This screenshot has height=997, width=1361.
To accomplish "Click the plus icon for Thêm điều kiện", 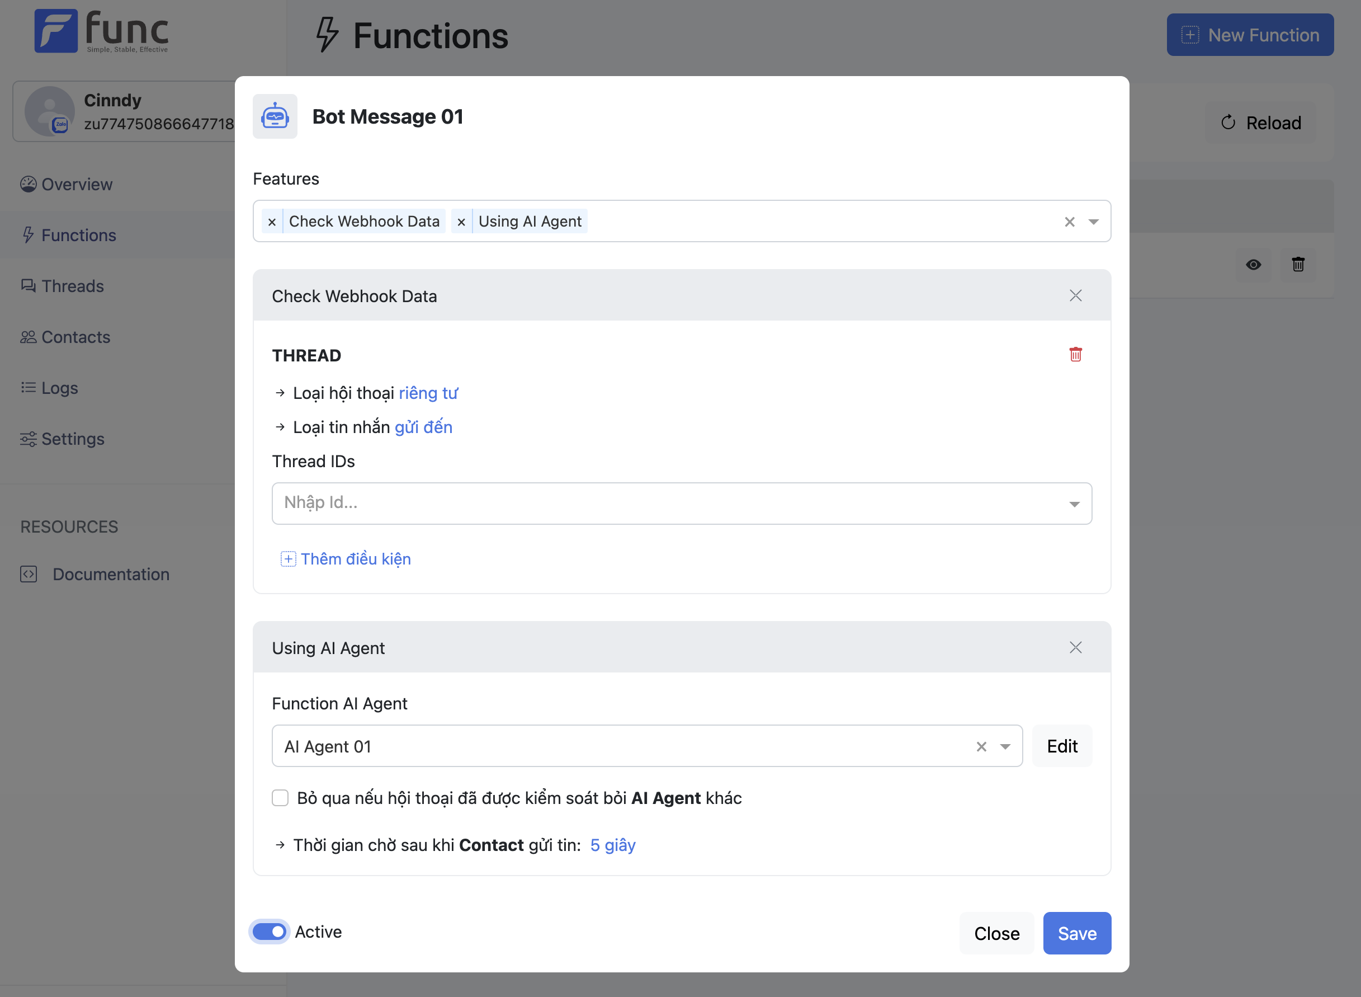I will click(x=288, y=559).
